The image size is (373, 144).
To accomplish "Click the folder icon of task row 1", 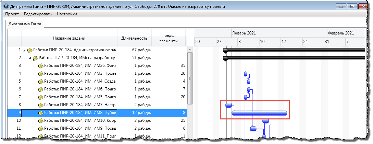I will coord(30,50).
